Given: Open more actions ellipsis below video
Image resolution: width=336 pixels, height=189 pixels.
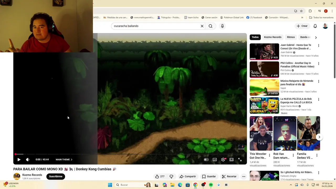Looking at the screenshot, I should pos(244,176).
